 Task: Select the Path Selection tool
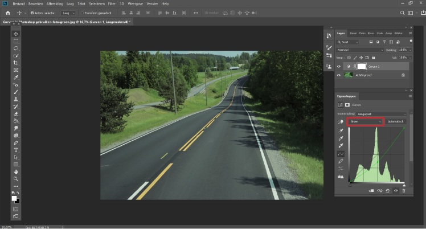tap(16, 157)
